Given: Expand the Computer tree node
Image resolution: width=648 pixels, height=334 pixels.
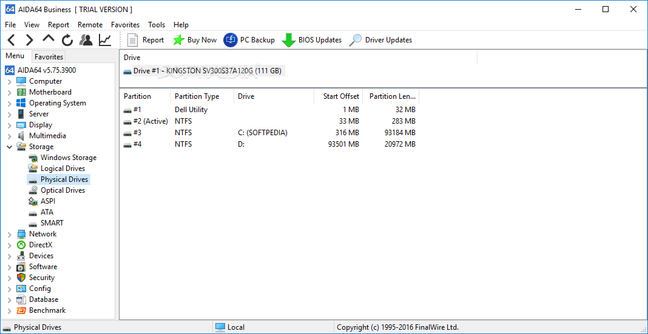Looking at the screenshot, I should [x=10, y=82].
